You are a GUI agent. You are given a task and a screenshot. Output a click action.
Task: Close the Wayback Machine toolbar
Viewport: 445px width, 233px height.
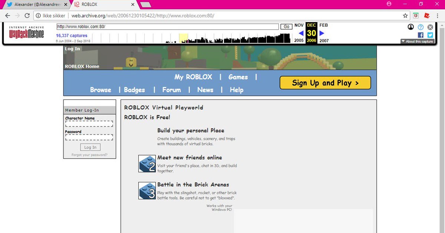point(430,27)
